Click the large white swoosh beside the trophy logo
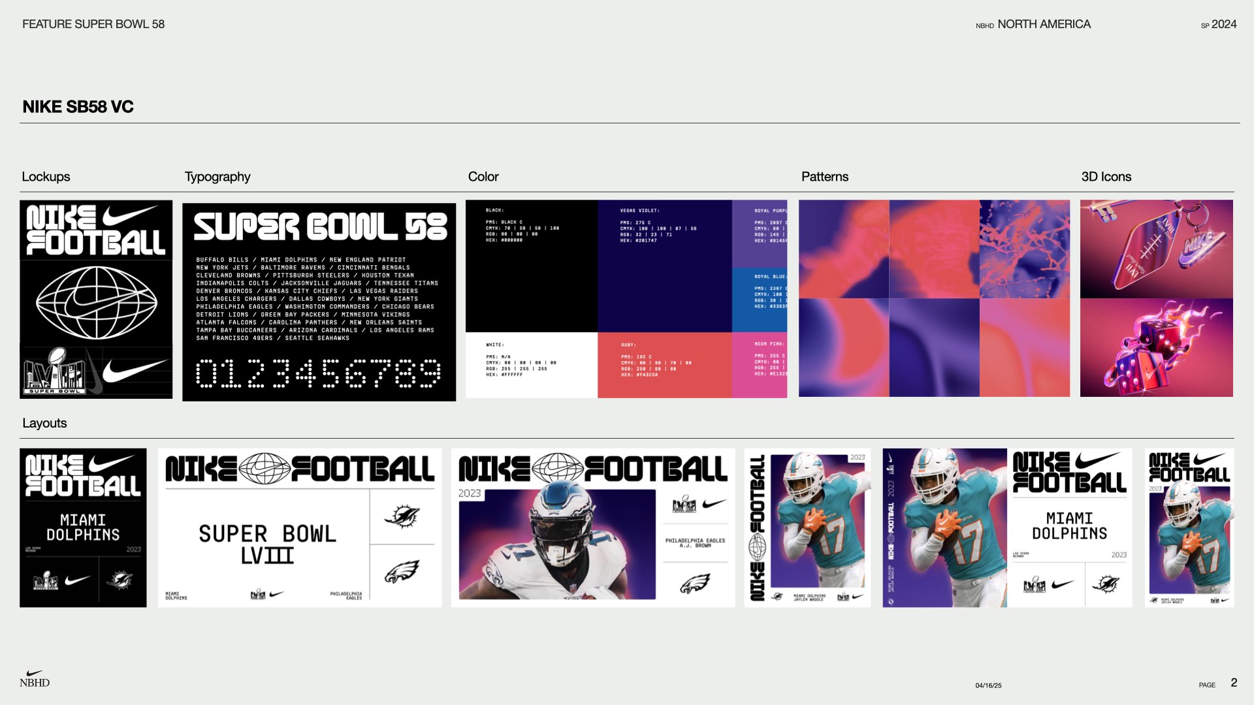Image resolution: width=1254 pixels, height=705 pixels. [135, 369]
